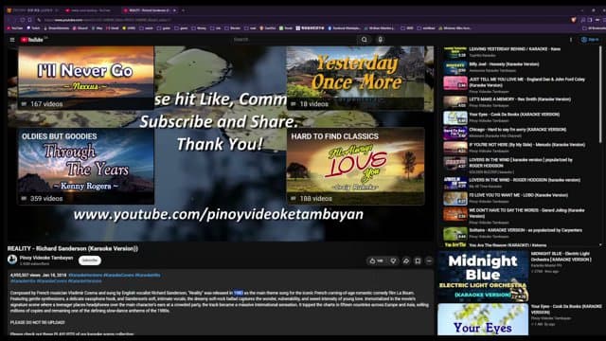This screenshot has width=606, height=341.
Task: Open the three-dot settings menu beside Sign in
Action: coord(571,40)
